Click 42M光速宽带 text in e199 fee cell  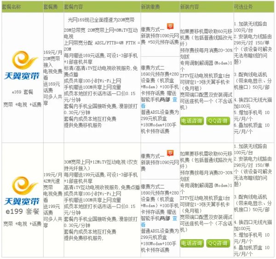(x=52, y=184)
